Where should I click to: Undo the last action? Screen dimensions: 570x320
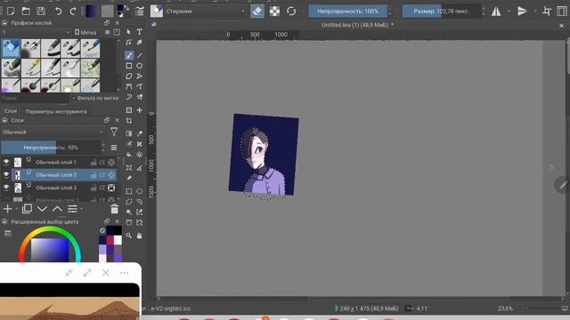tap(58, 12)
